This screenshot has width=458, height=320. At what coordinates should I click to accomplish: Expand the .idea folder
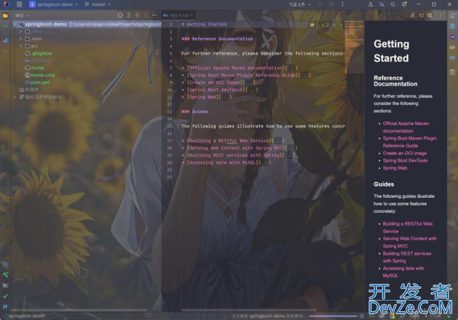tap(21, 32)
